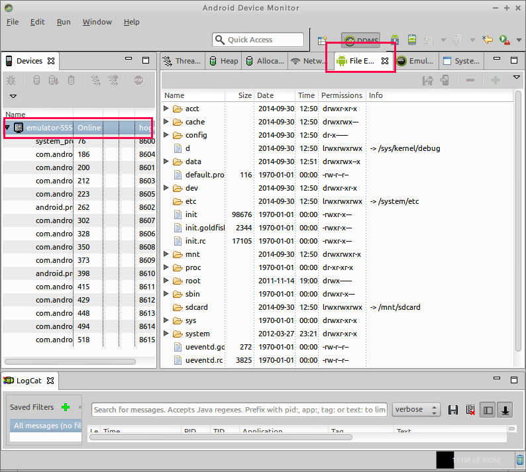Click the LogCat table horizontal scrollbar

click(x=221, y=437)
